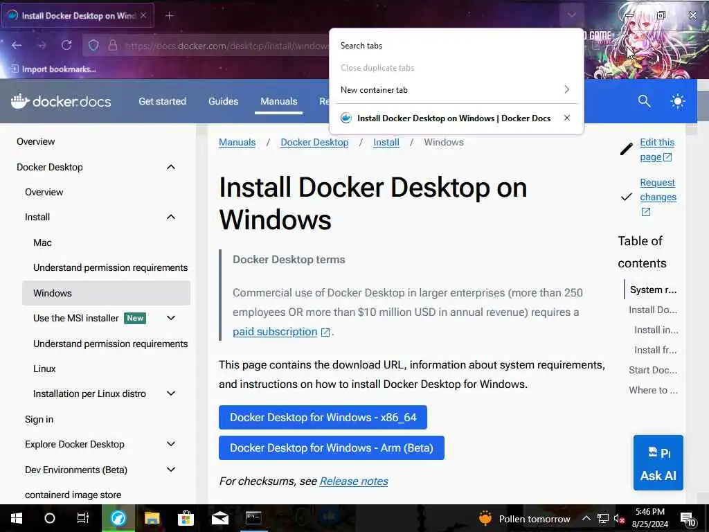Open the Ask AI button

tap(658, 462)
